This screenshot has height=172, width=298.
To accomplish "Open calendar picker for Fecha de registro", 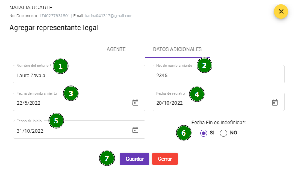I will click(x=275, y=102).
